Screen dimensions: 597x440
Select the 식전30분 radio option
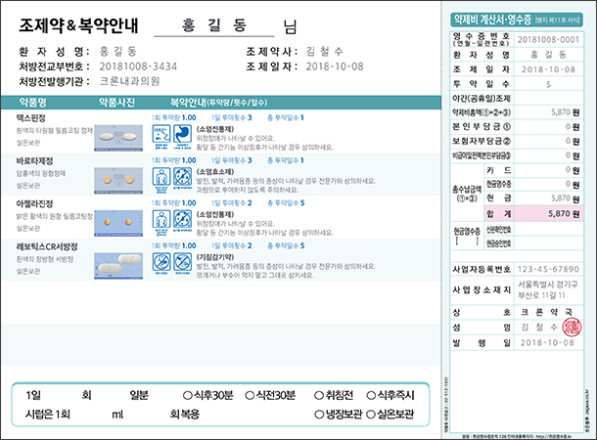pyautogui.click(x=251, y=396)
